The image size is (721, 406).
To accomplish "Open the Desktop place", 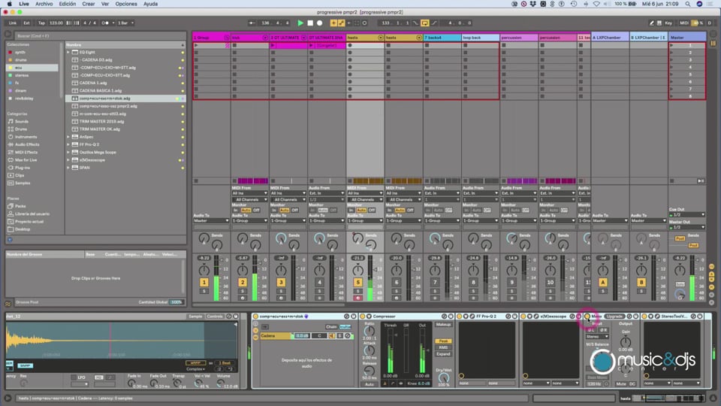I will (22, 229).
